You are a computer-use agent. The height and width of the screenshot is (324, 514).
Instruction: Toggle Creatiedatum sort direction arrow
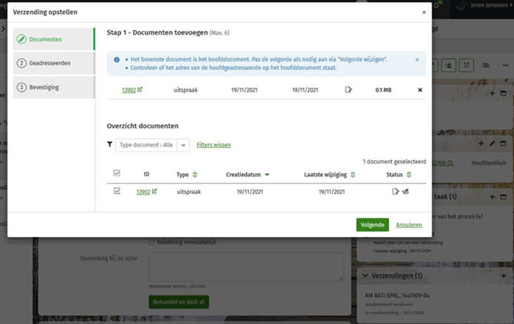[x=267, y=175]
